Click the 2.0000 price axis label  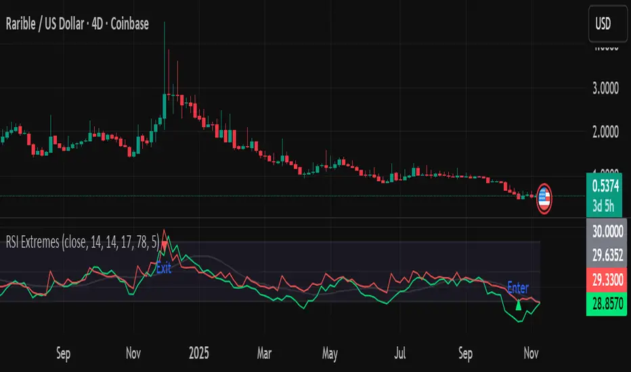point(605,132)
